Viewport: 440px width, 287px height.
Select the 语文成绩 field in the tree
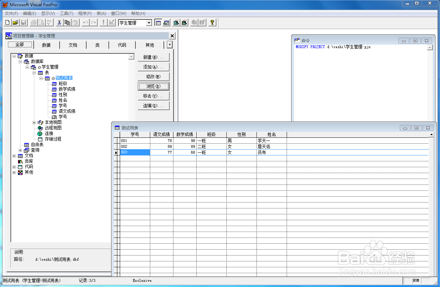[67, 111]
